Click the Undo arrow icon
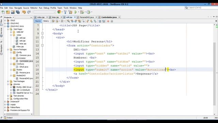The width and height of the screenshot is (218, 123). tap(24, 12)
